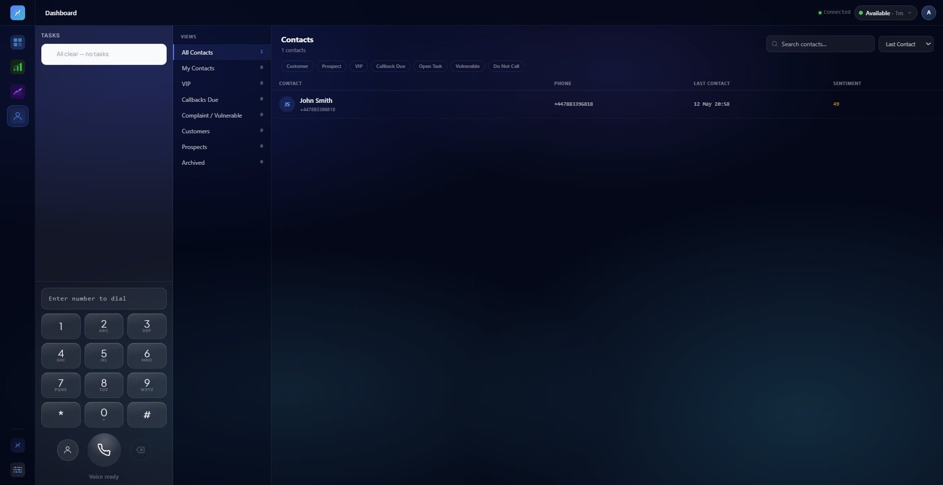Screen dimensions: 943x485
Task: Click the Voice ready status text
Action: click(104, 477)
